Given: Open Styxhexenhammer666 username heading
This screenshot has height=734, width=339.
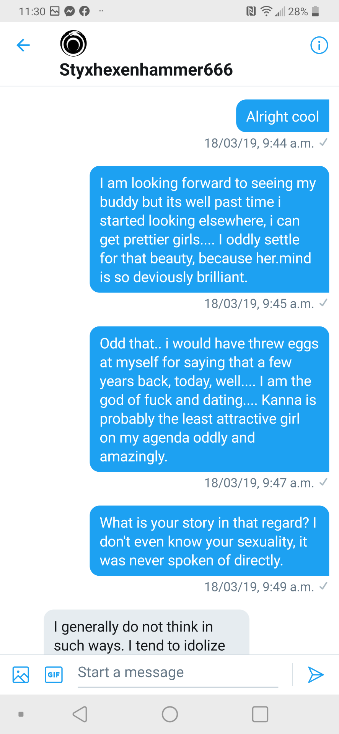Looking at the screenshot, I should 146,70.
